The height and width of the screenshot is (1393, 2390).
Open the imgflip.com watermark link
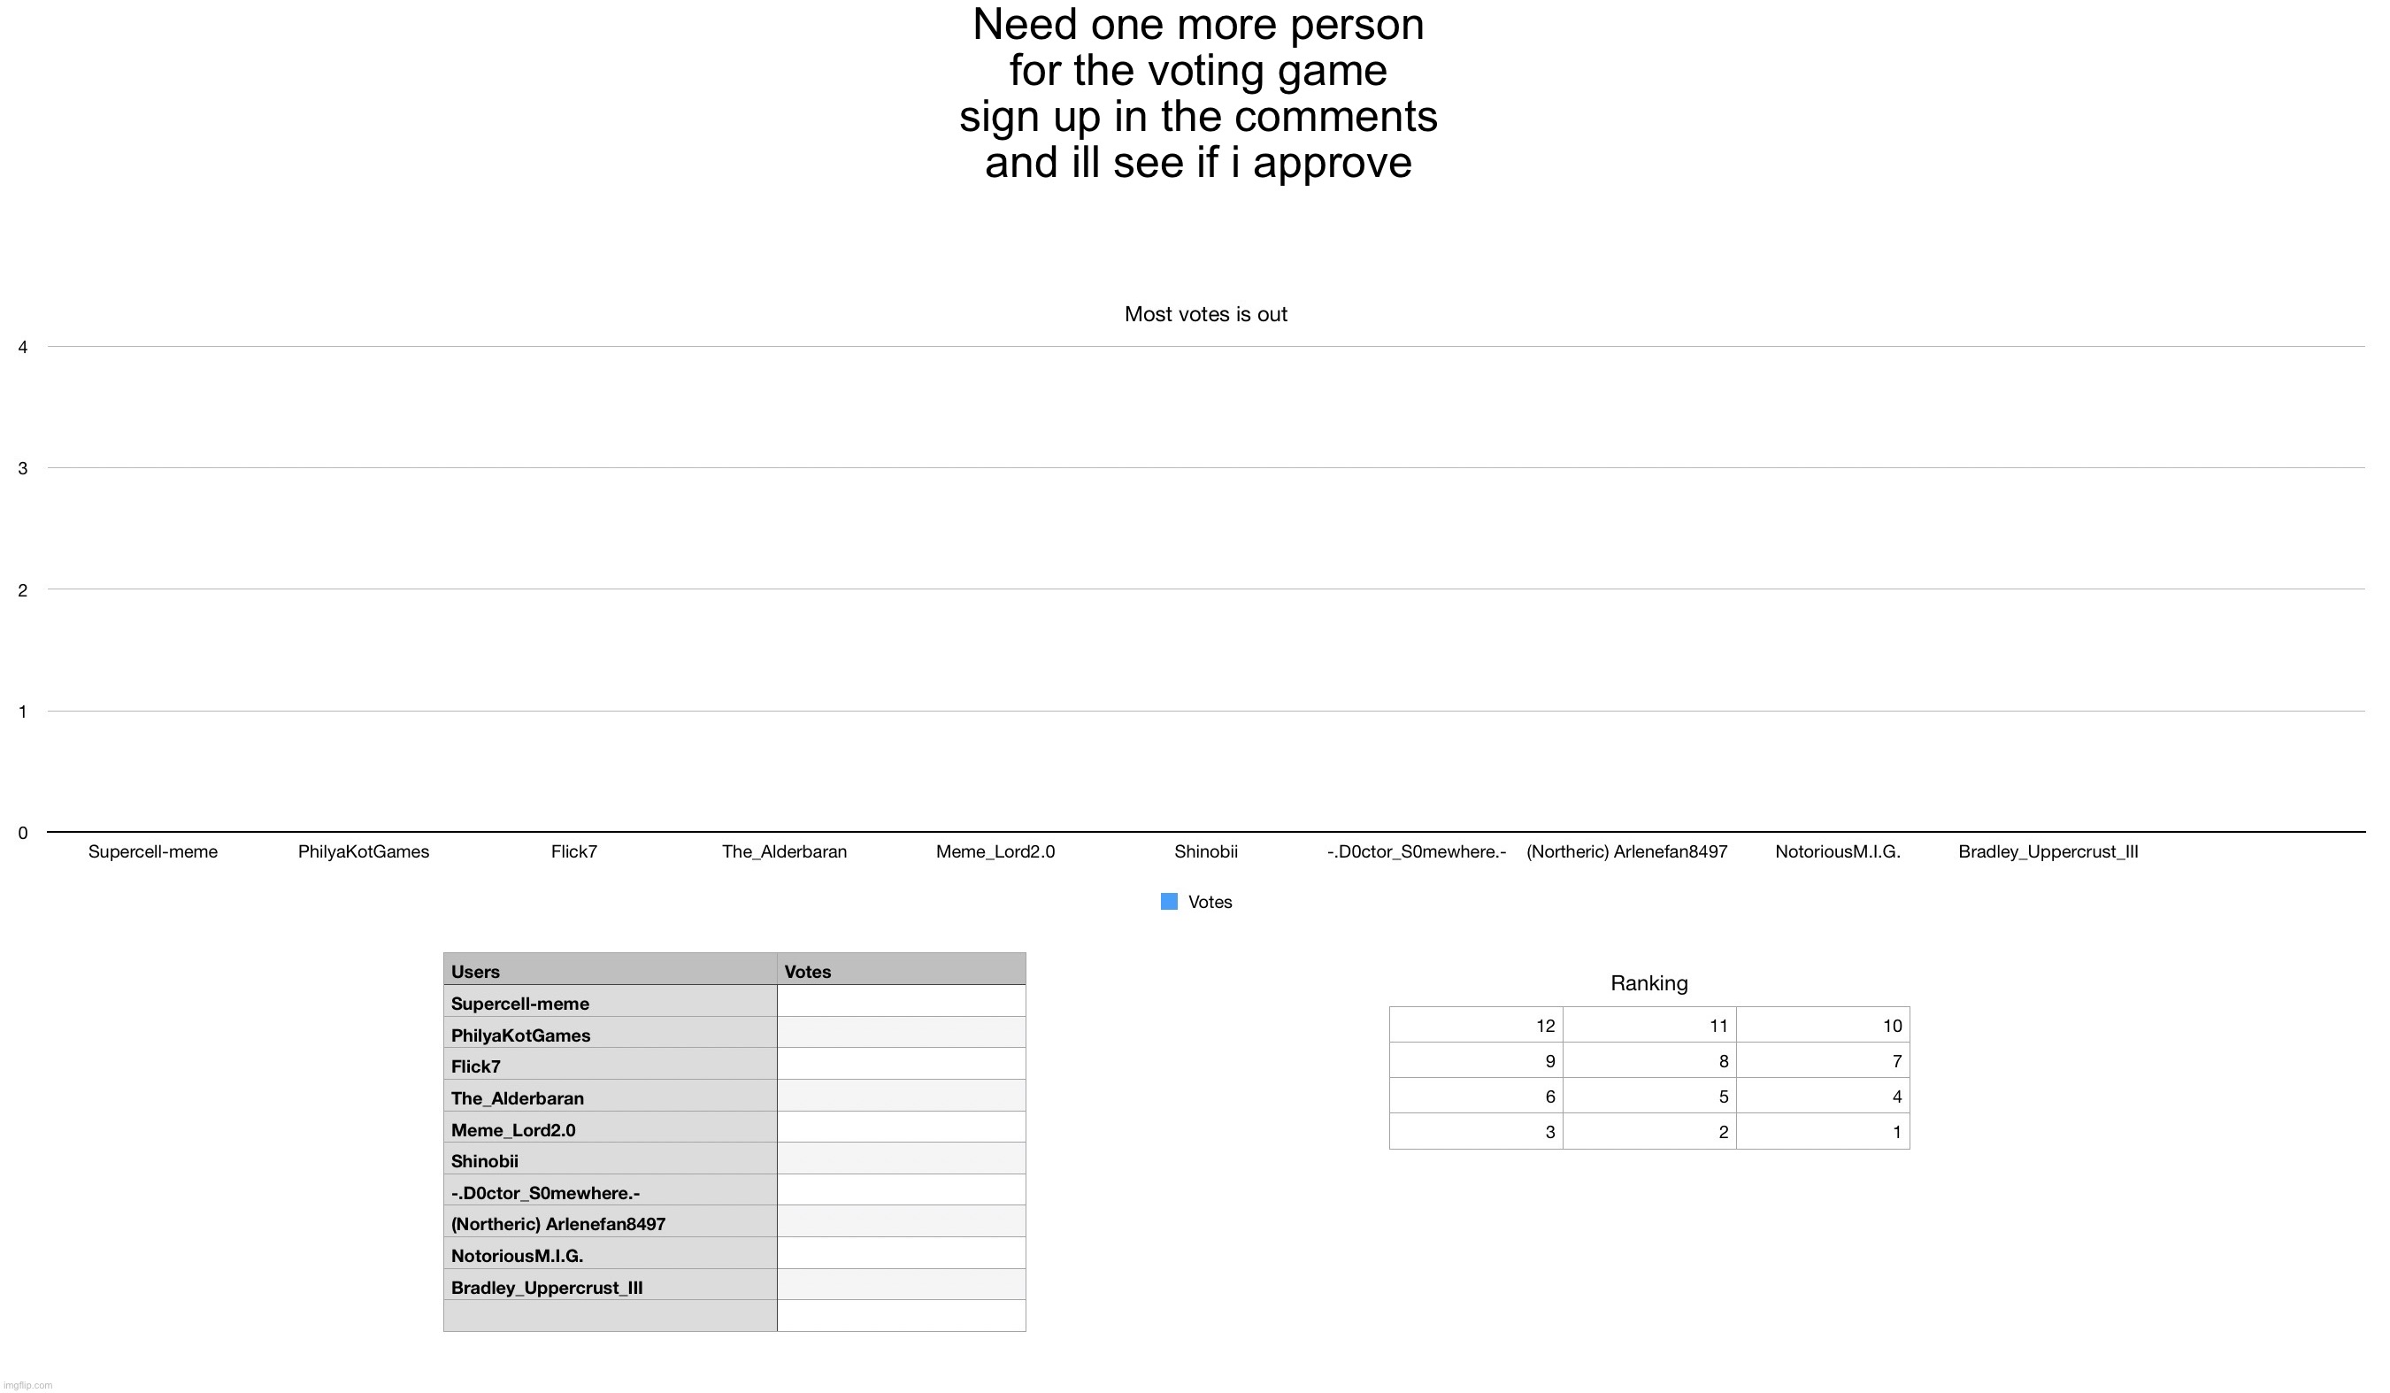[x=28, y=1385]
